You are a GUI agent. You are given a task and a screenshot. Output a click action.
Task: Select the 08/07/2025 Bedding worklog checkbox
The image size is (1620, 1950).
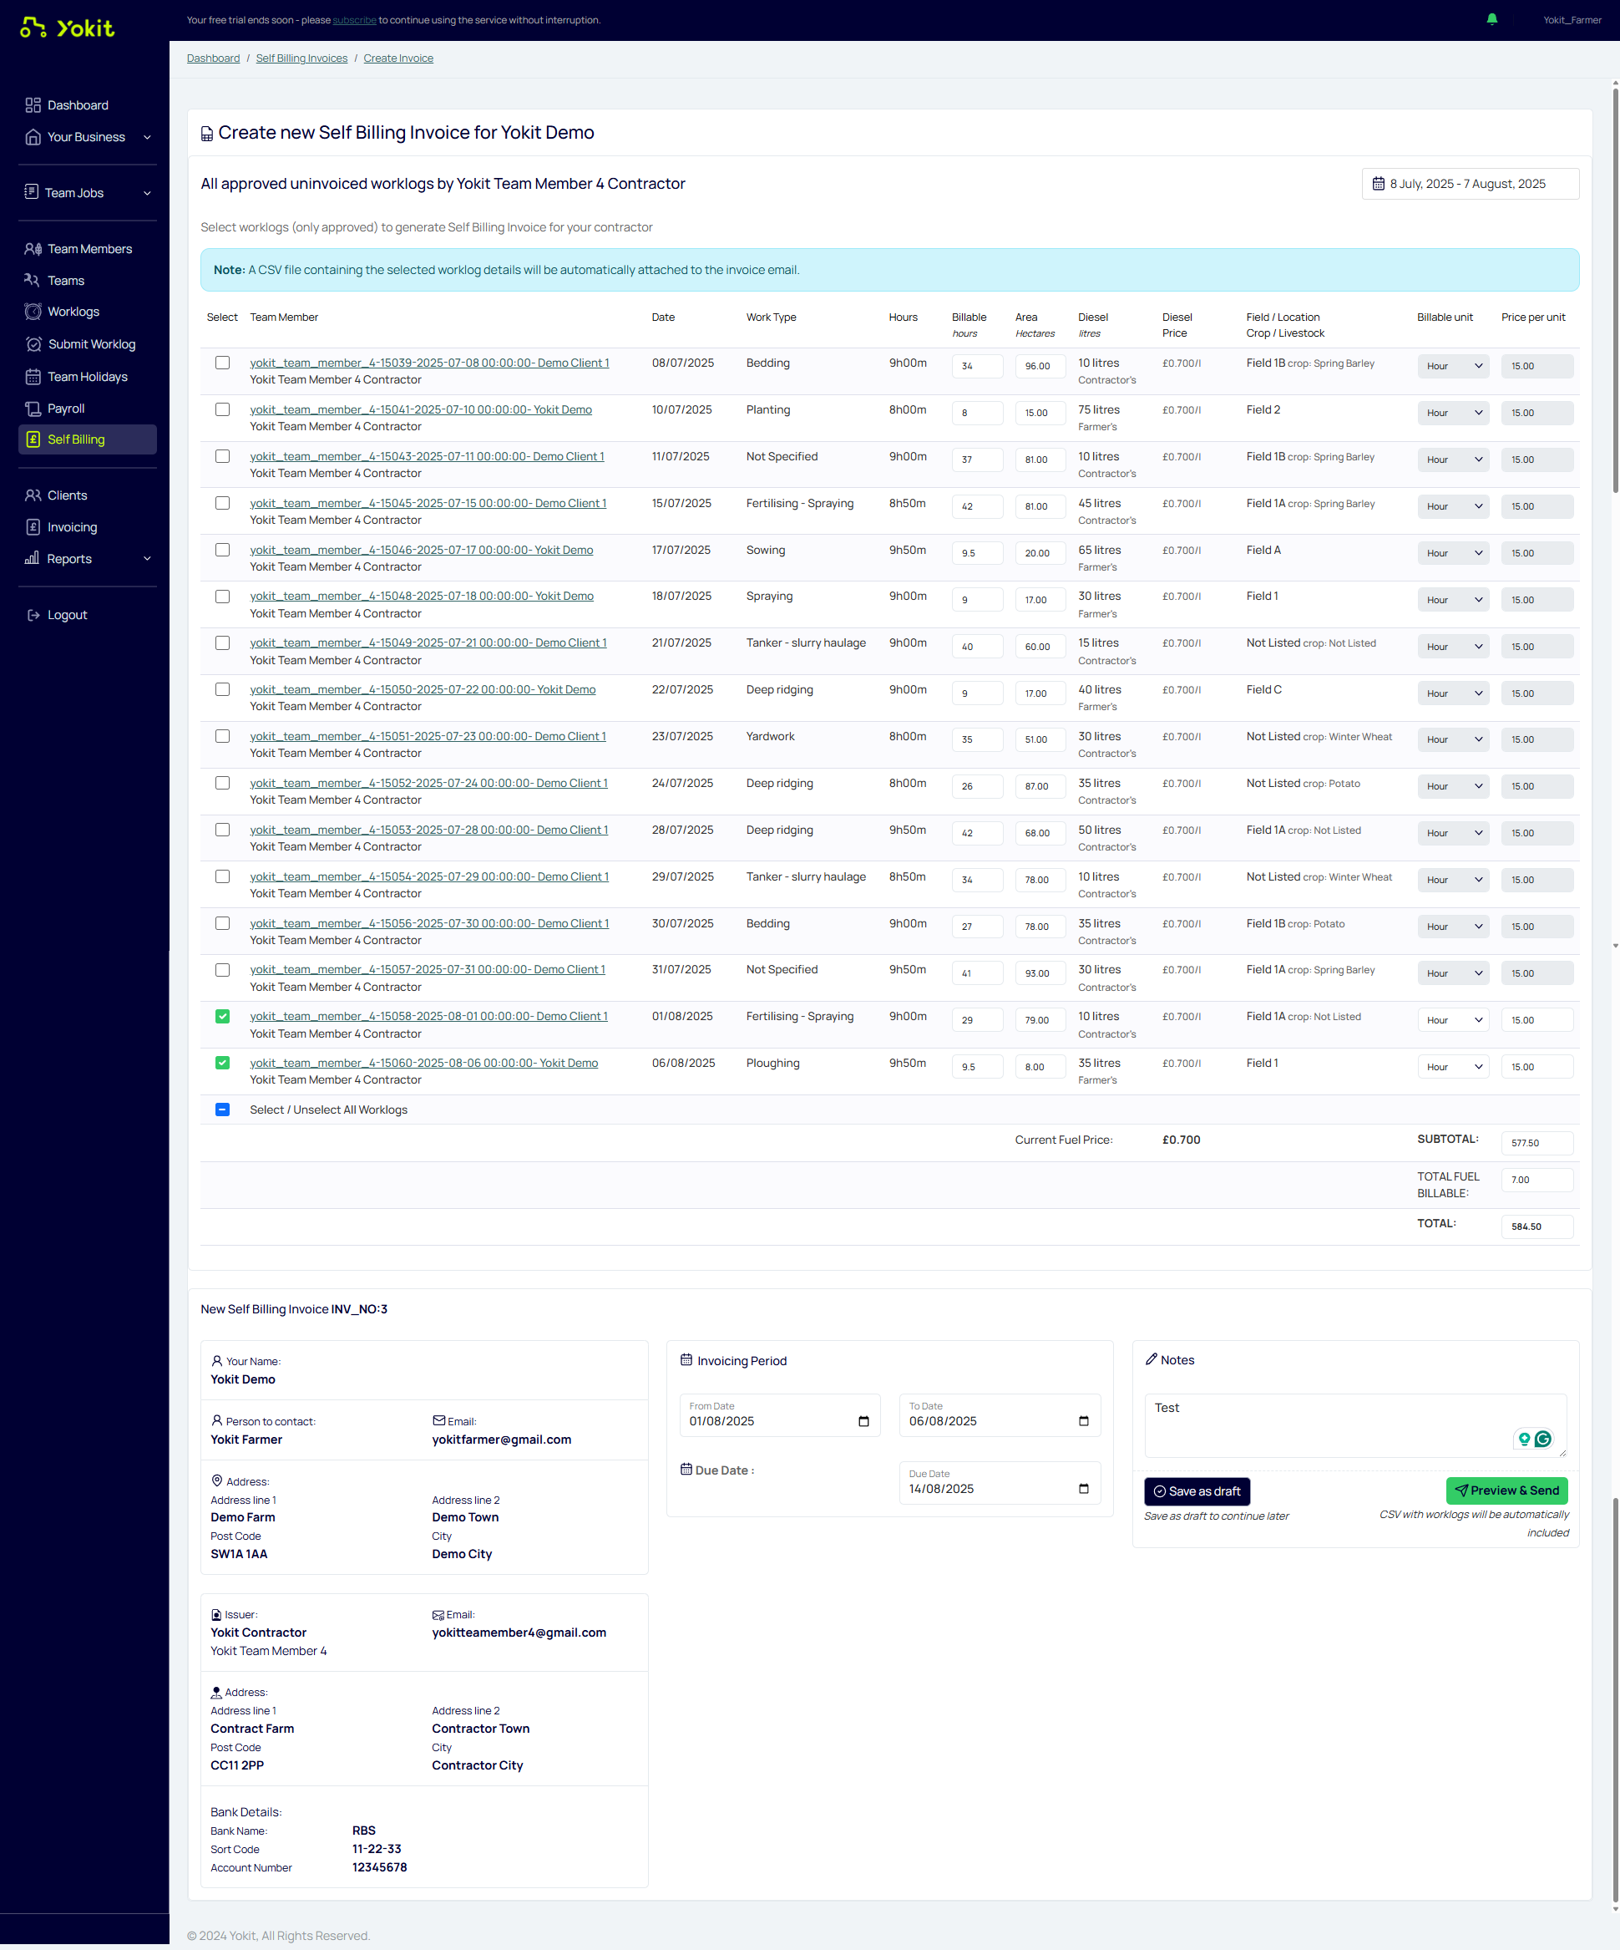tap(223, 363)
